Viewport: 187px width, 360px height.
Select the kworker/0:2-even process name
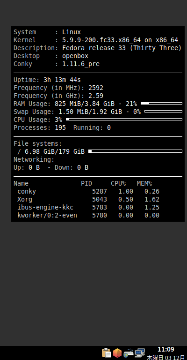pos(47,215)
